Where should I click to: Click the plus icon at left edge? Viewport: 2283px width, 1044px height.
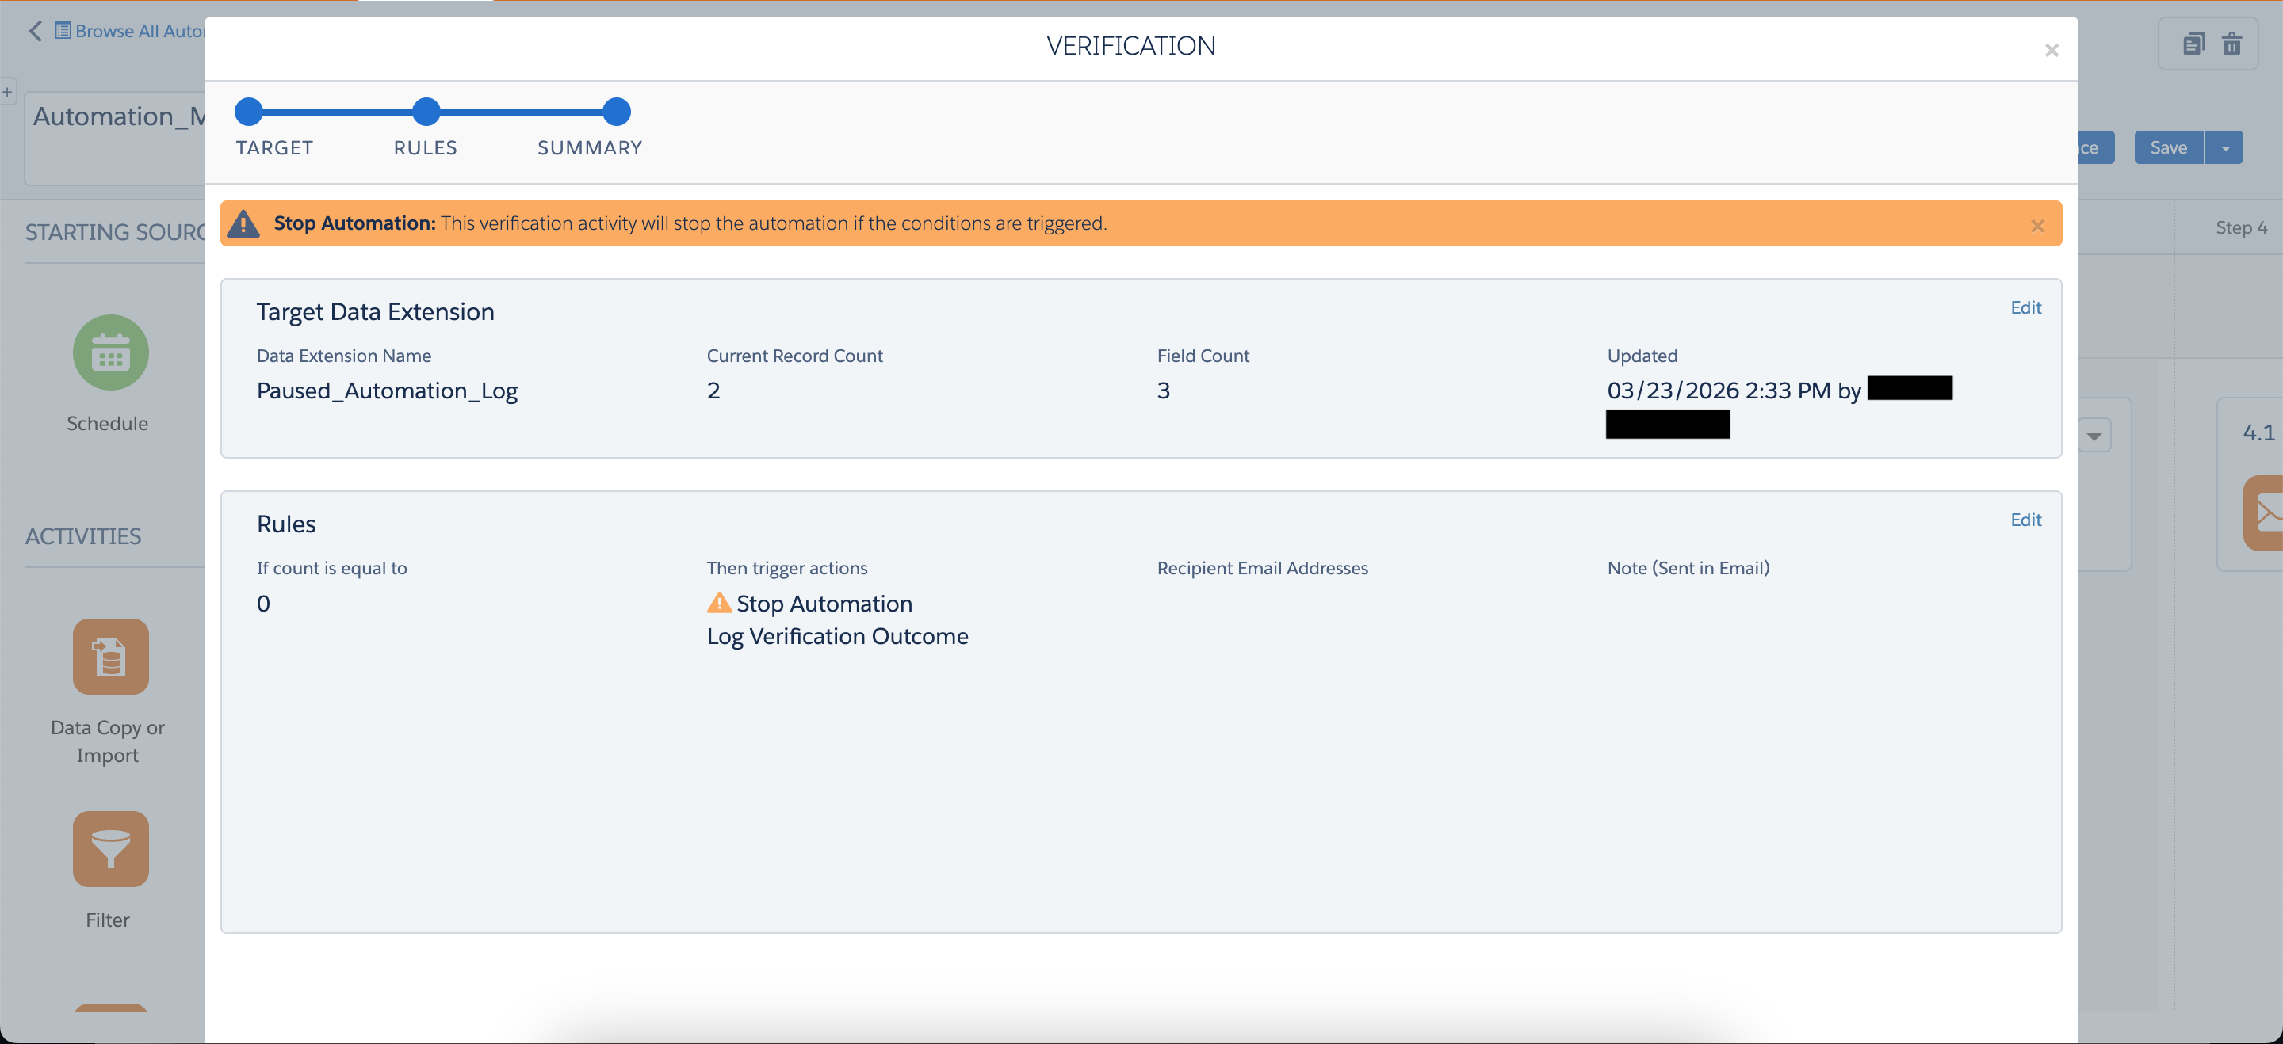tap(7, 91)
